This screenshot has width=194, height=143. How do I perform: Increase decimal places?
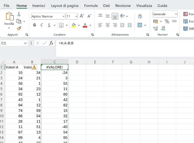pos(156,29)
